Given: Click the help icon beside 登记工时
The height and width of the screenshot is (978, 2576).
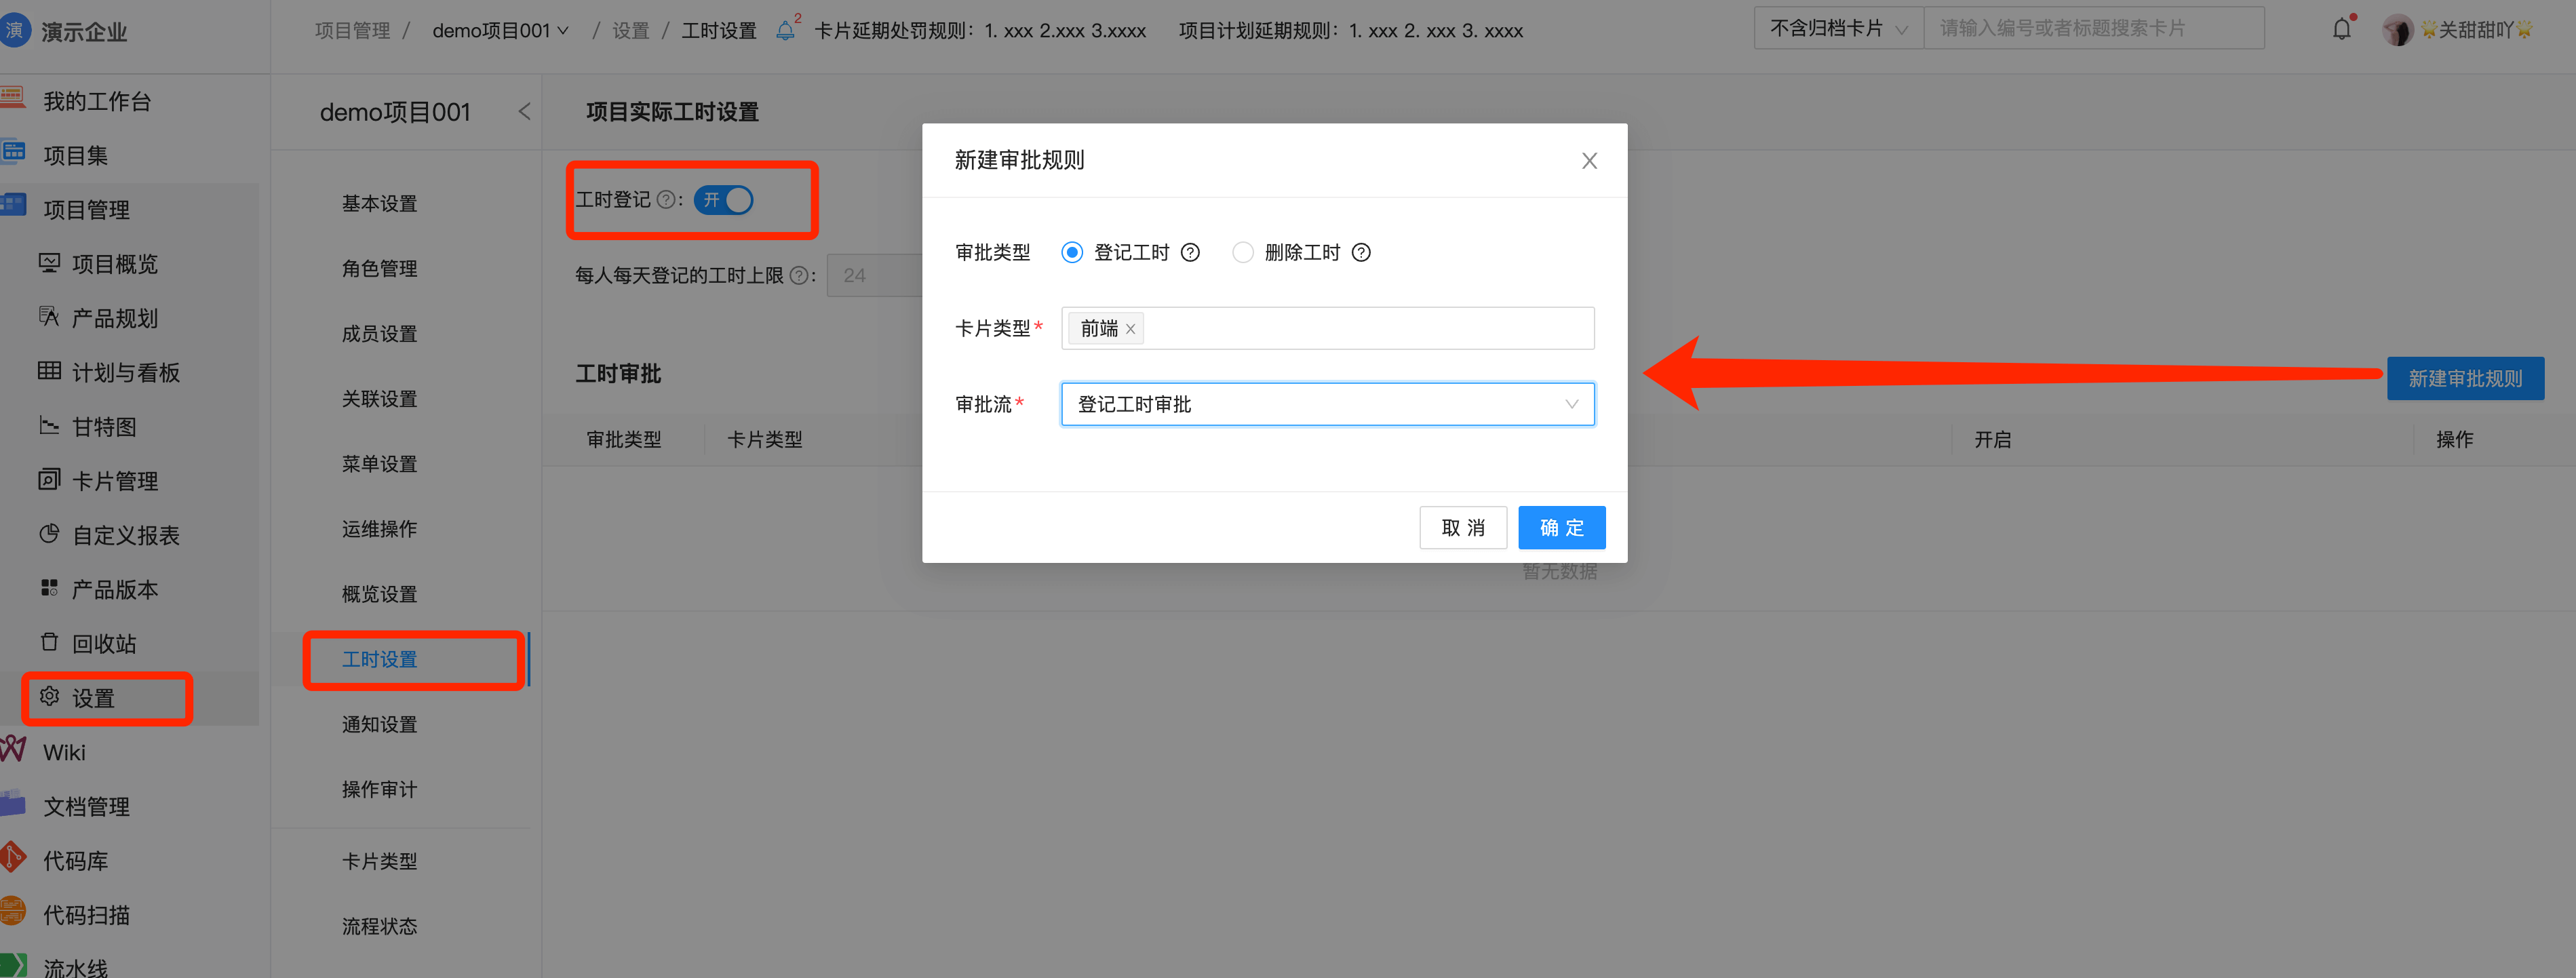Looking at the screenshot, I should coord(1190,252).
